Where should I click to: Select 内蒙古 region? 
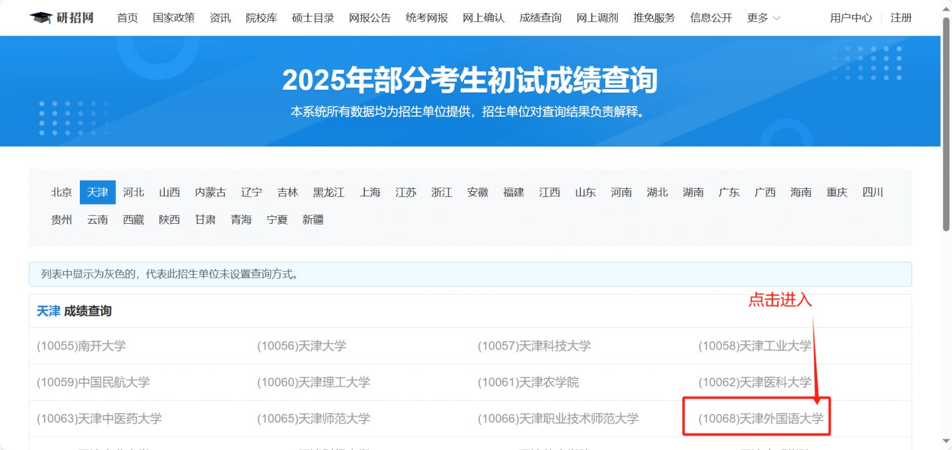211,193
